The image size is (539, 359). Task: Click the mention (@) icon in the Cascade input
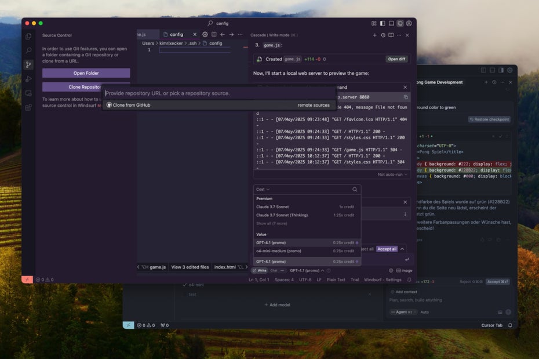point(391,271)
